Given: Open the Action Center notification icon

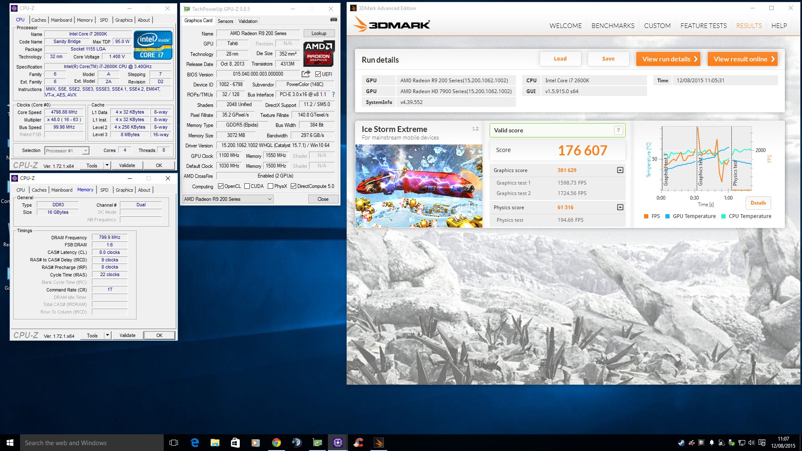Looking at the screenshot, I should point(762,443).
